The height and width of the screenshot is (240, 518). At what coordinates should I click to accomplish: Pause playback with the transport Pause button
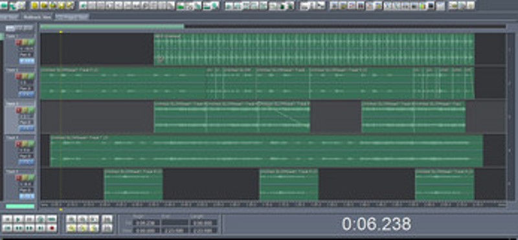coord(29,219)
